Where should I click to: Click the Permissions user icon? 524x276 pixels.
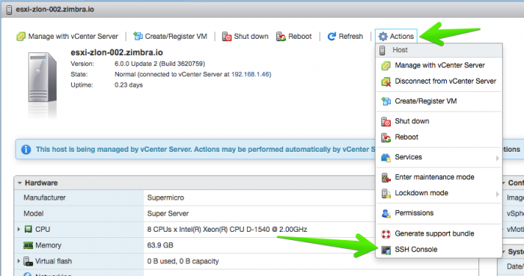pos(386,214)
